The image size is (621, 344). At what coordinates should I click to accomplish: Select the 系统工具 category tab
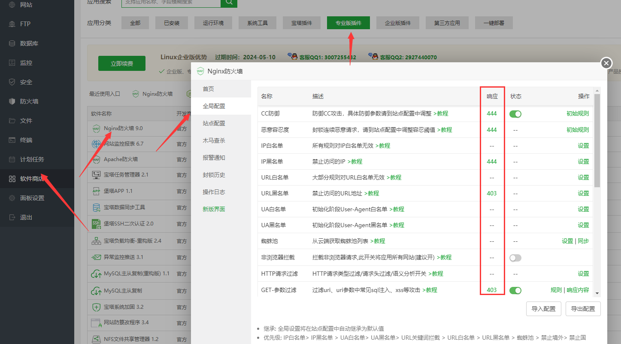pos(257,23)
